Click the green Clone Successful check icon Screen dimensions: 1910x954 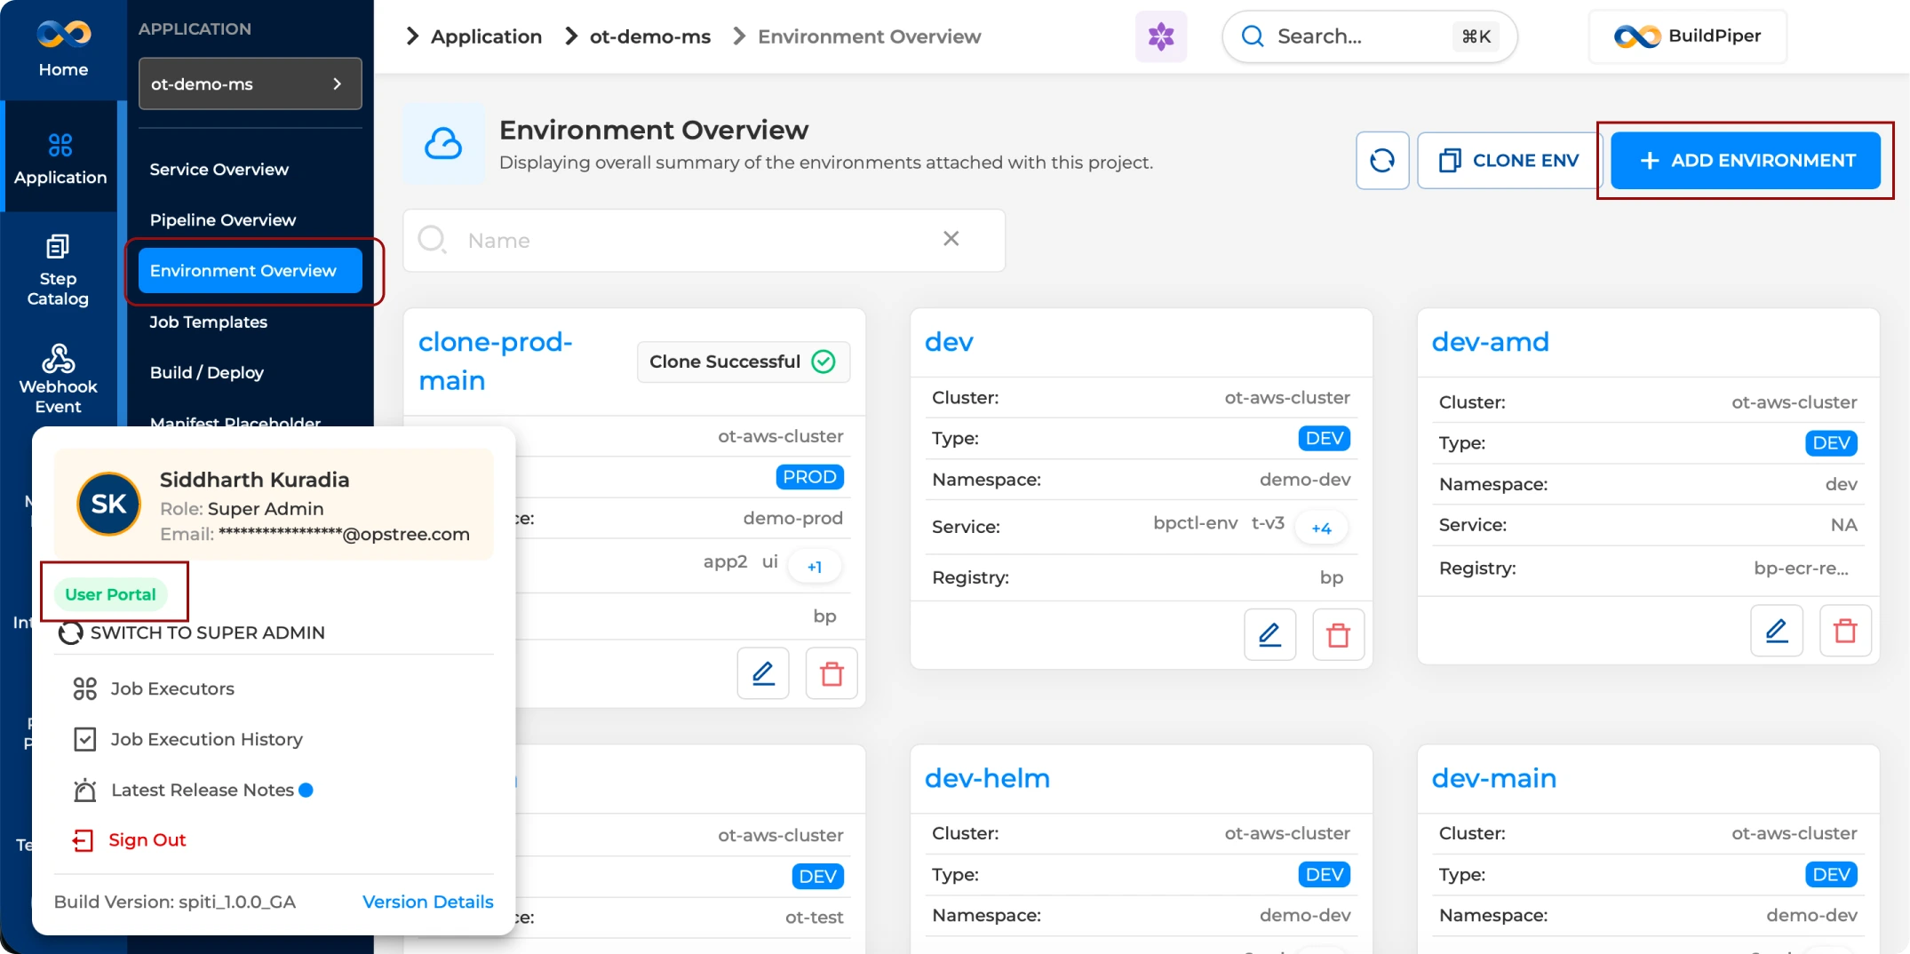[824, 362]
